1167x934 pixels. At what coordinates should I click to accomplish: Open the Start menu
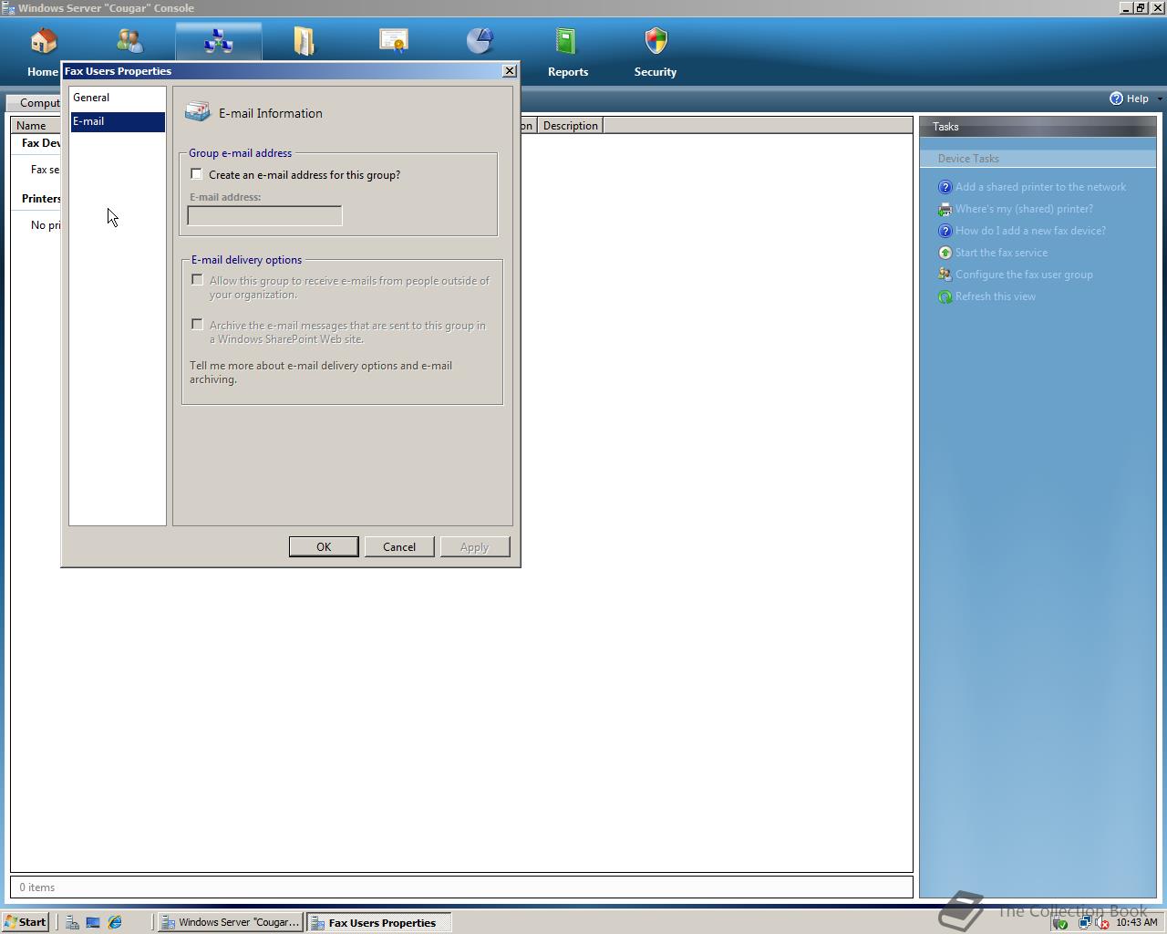click(26, 922)
